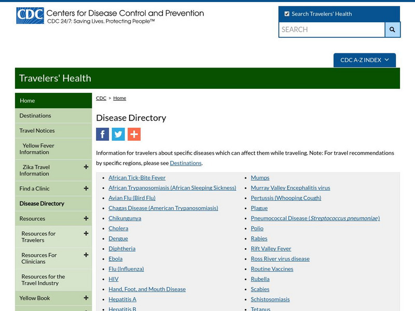Viewport: 415px width, 311px height.
Task: Open Yellow Fever Information sidebar item
Action: tap(53, 149)
